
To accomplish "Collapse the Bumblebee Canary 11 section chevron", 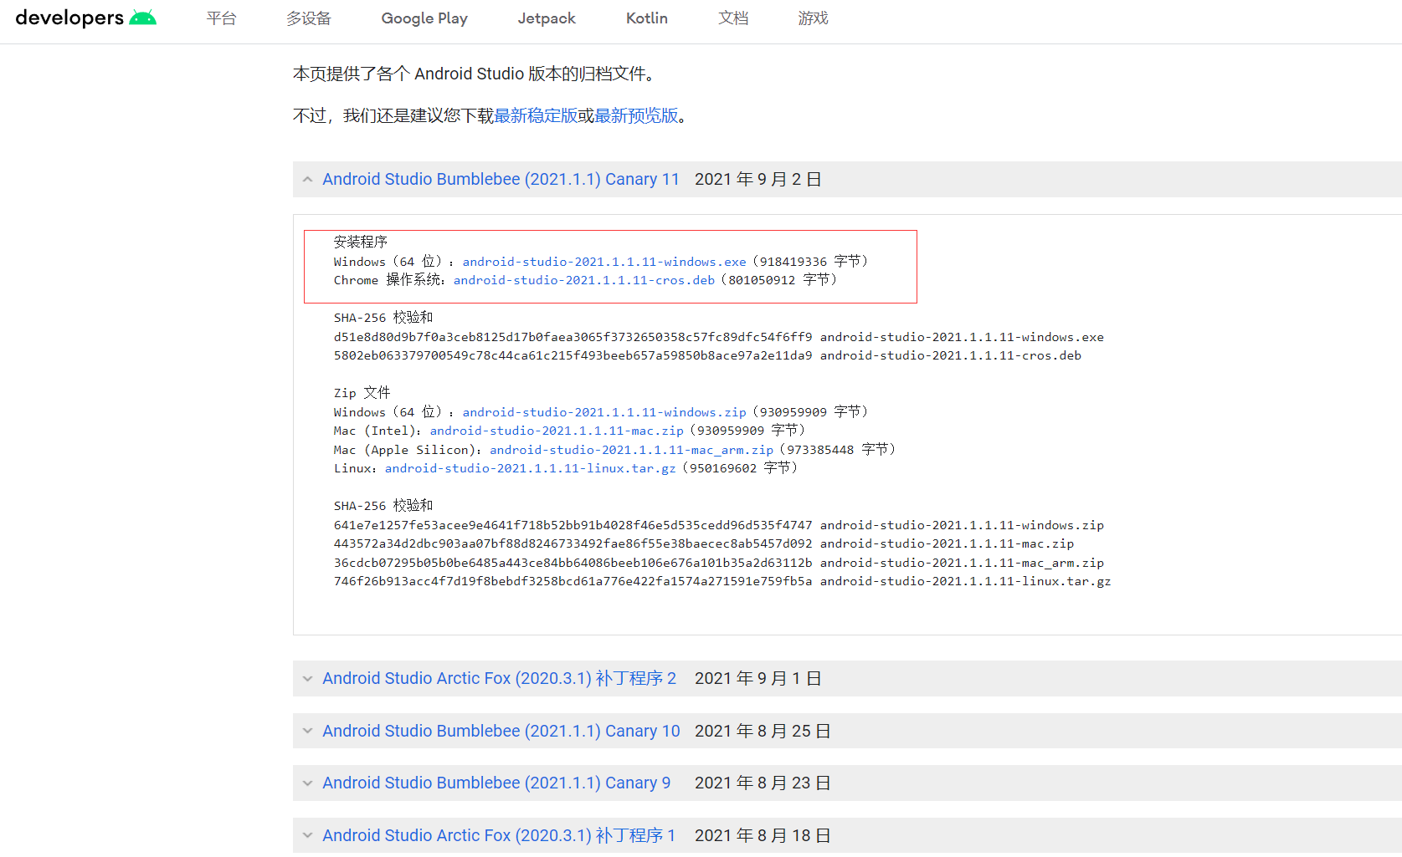I will (308, 180).
